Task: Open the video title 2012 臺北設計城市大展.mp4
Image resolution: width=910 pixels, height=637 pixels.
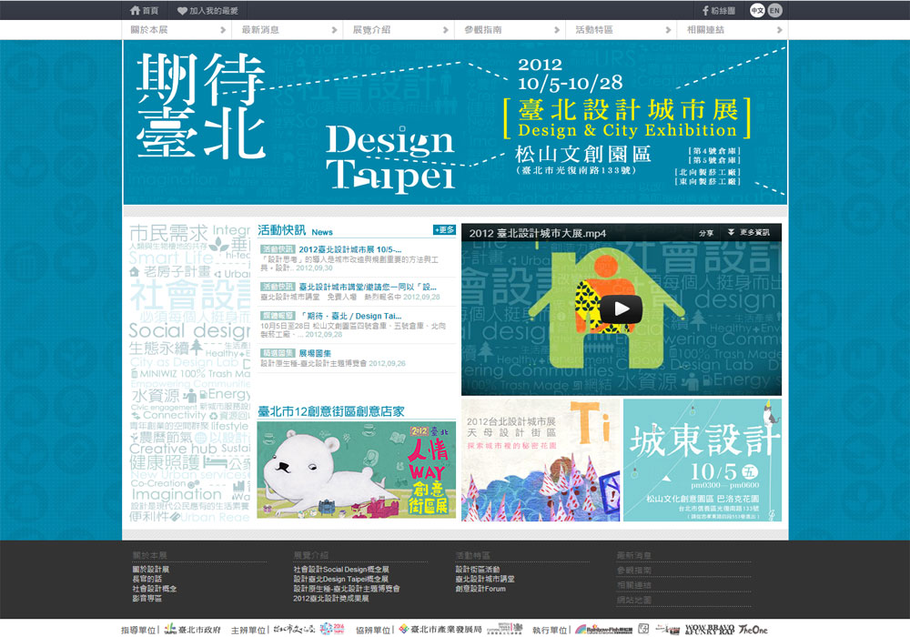Action: (x=538, y=233)
